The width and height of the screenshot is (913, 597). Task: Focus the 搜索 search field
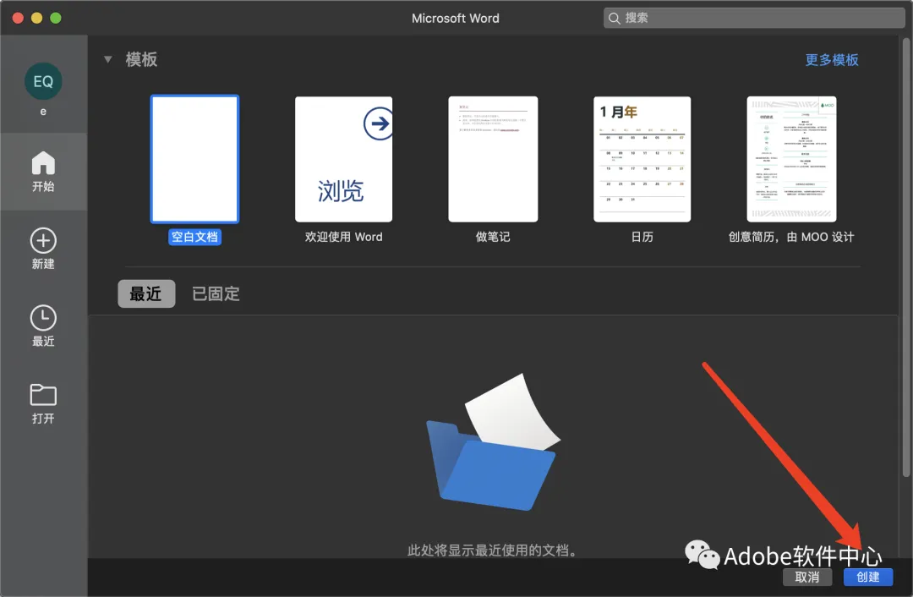click(x=754, y=18)
